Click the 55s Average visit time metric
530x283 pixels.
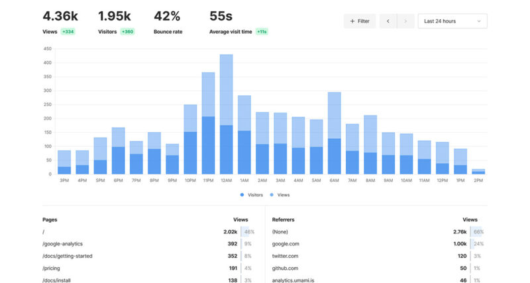[238, 22]
